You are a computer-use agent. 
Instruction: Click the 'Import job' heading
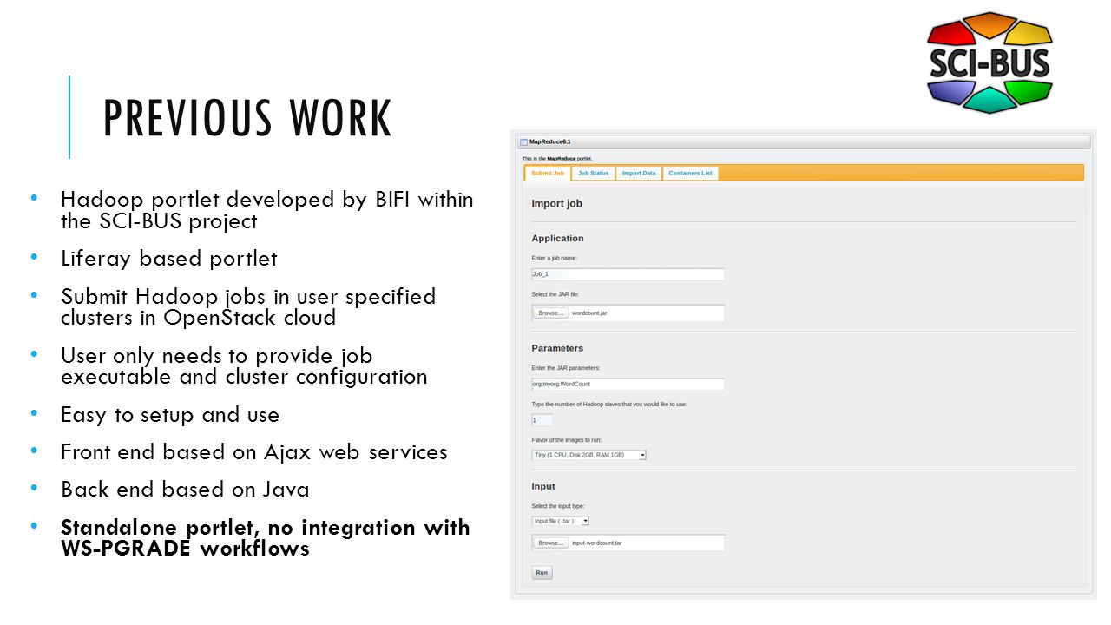(556, 204)
